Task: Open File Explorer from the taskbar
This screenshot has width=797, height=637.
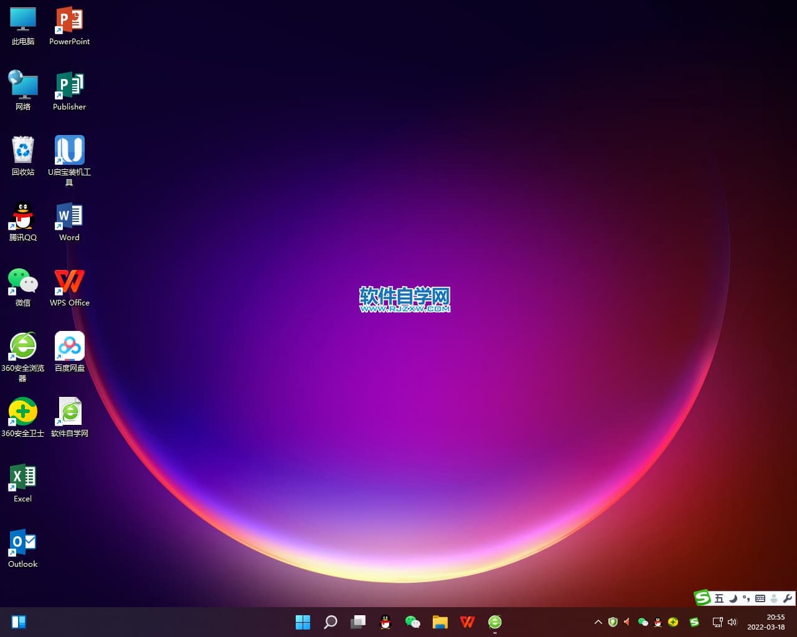Action: (x=440, y=622)
